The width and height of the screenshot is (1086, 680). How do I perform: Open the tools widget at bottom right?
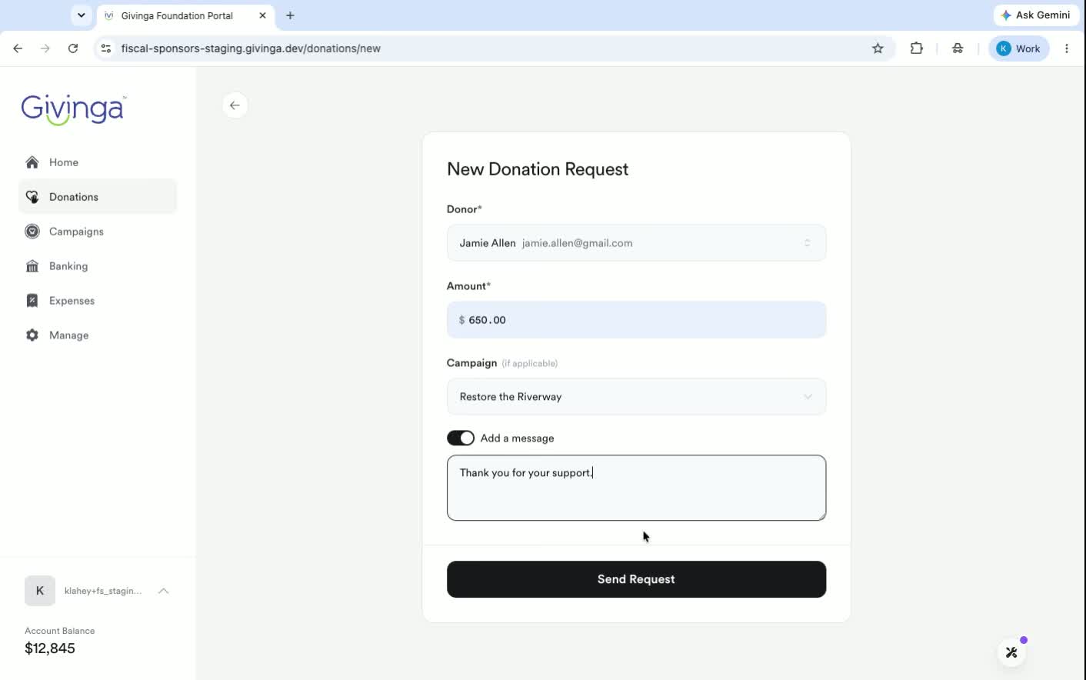coord(1011,652)
